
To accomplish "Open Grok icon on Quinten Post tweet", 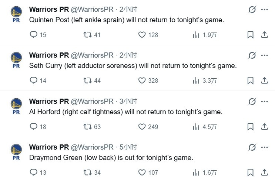I will 252,9.
